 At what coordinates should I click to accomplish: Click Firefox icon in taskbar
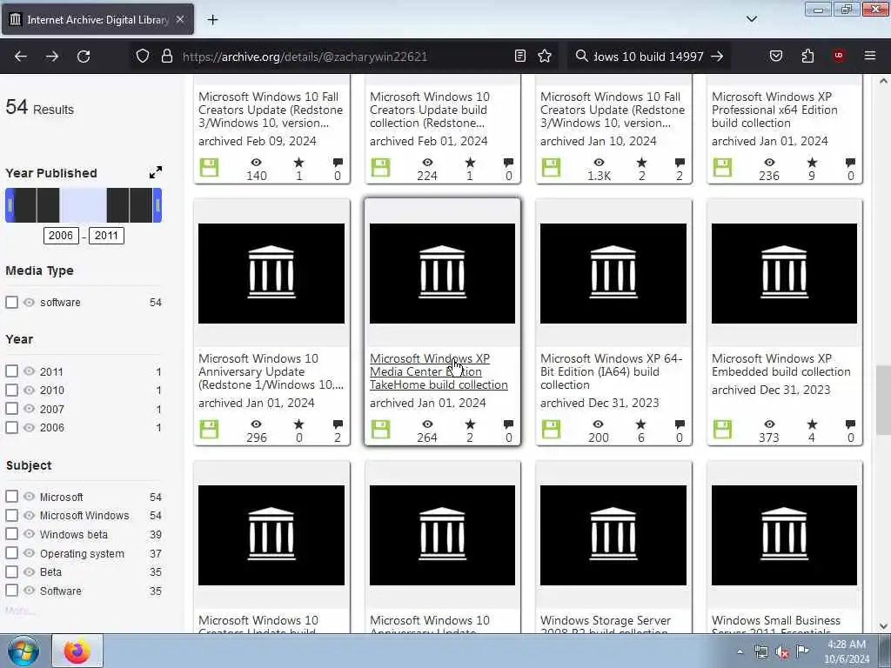(x=77, y=651)
